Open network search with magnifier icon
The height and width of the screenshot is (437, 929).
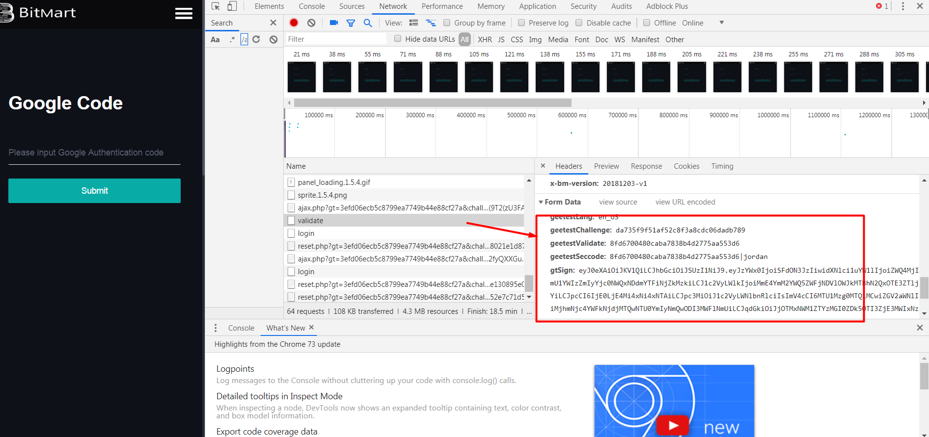coord(368,23)
